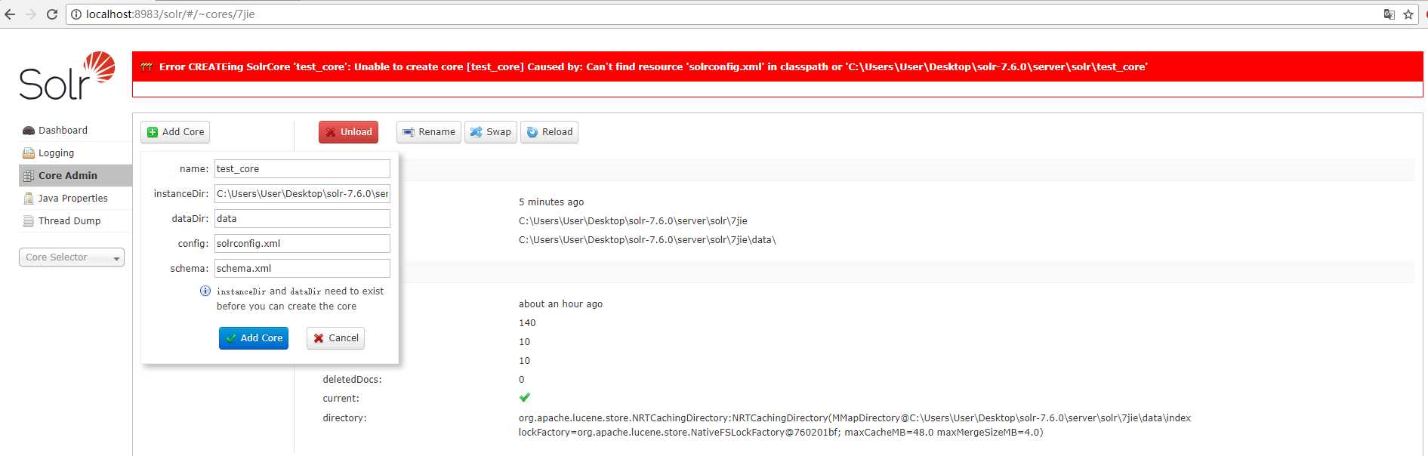
Task: Click the green current checkmark icon
Action: 525,397
